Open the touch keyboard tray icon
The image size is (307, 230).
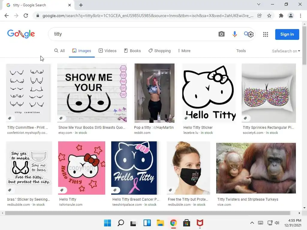tap(261, 223)
